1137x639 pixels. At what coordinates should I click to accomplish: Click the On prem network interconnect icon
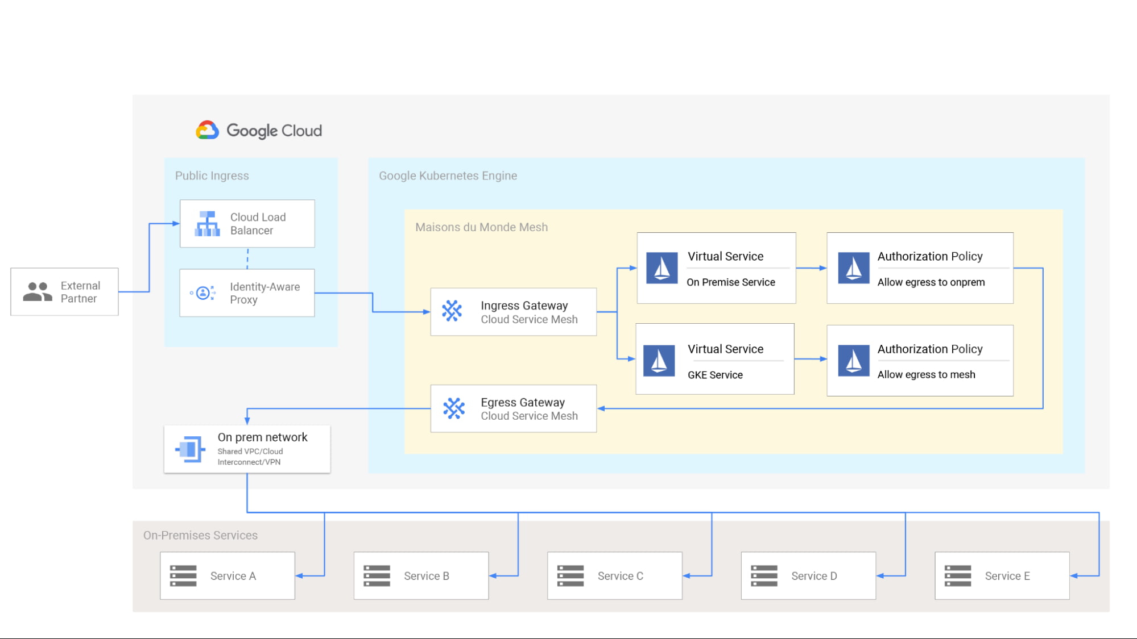190,449
